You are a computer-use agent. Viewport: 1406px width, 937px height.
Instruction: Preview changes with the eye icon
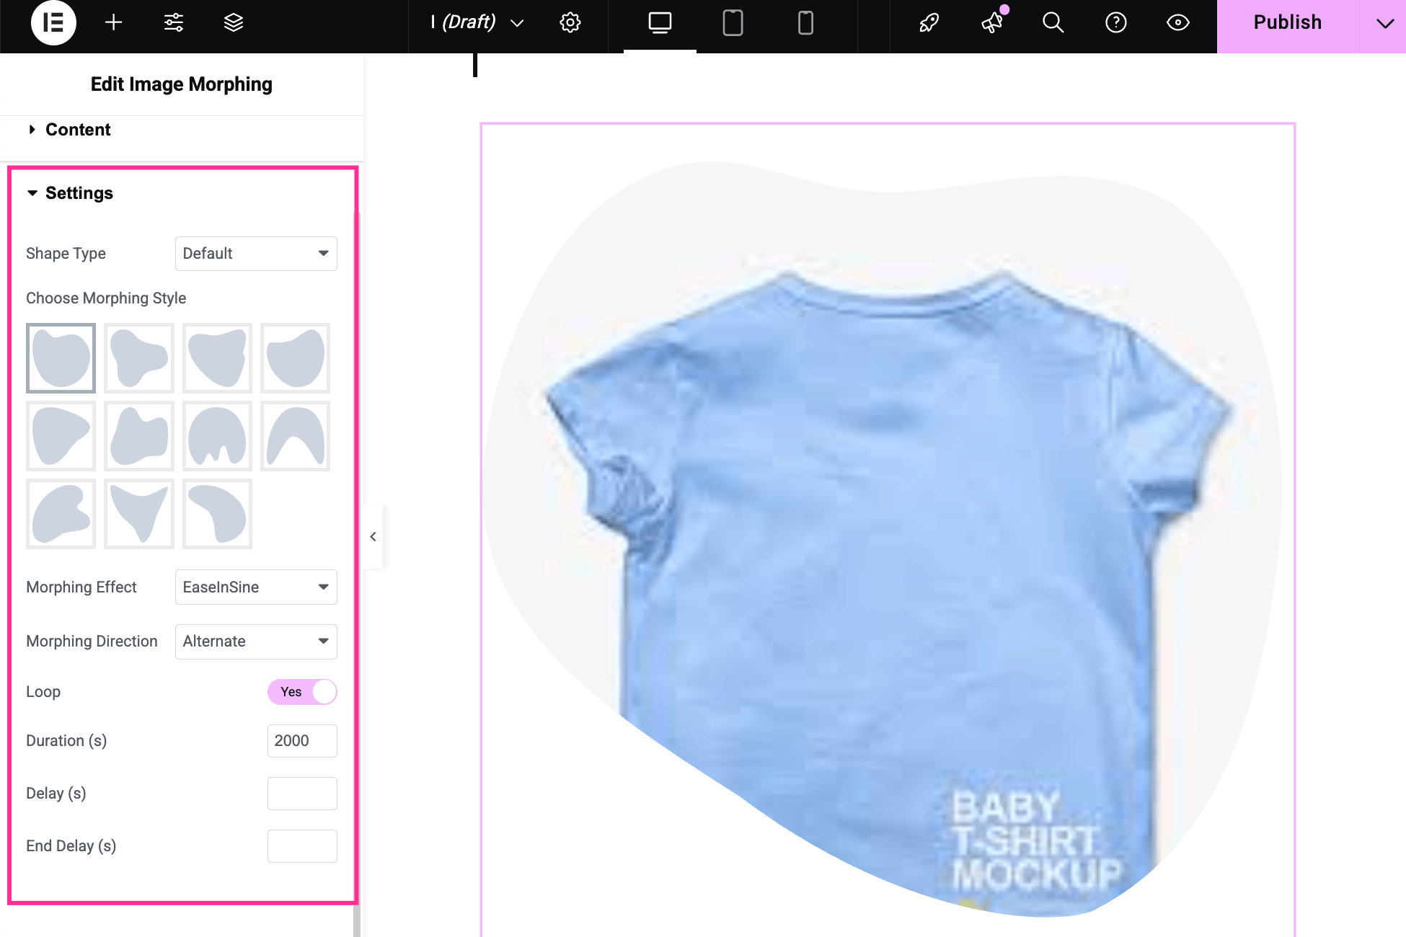click(x=1177, y=23)
